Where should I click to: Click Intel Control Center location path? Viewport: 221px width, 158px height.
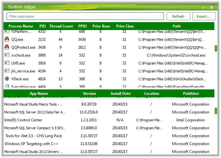(149, 120)
